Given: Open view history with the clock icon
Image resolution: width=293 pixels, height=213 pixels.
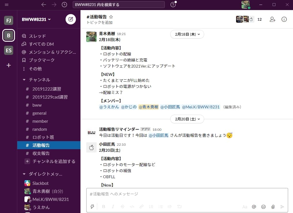Looking at the screenshot, I should (64, 4).
